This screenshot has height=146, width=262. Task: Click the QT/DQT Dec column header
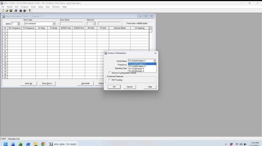click(x=66, y=28)
